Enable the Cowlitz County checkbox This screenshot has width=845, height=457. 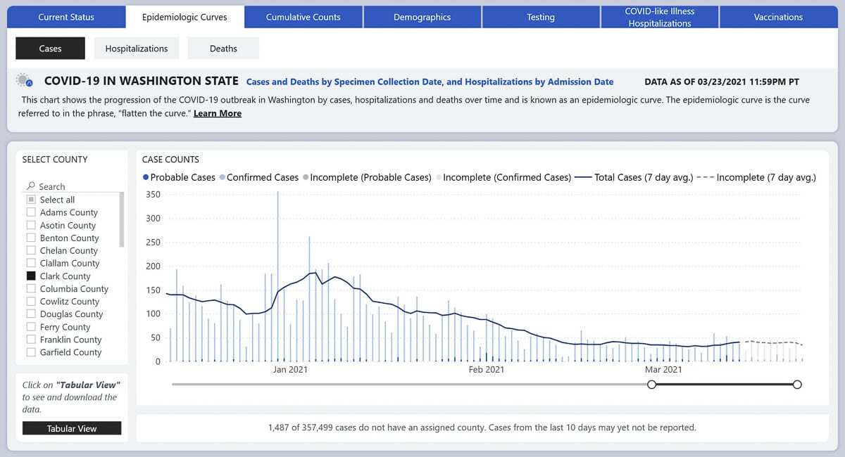tap(31, 302)
